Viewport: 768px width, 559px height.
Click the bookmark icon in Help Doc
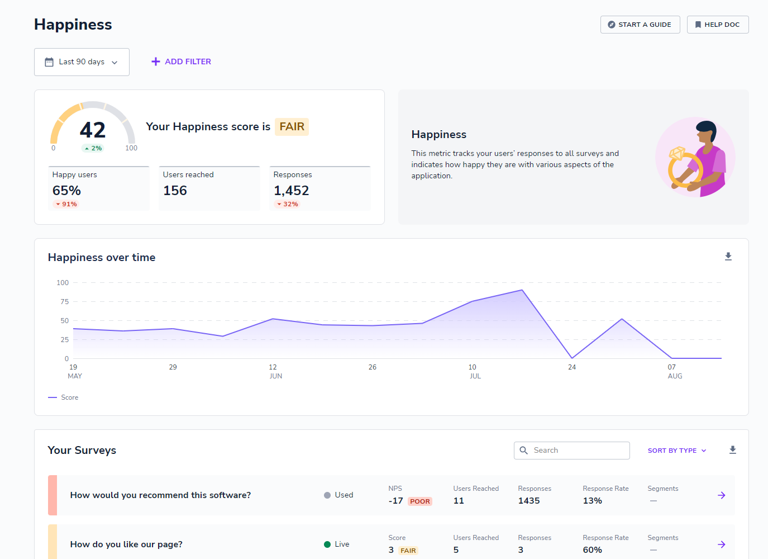point(698,25)
